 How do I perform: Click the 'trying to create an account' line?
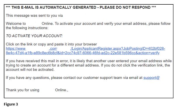[88, 65]
